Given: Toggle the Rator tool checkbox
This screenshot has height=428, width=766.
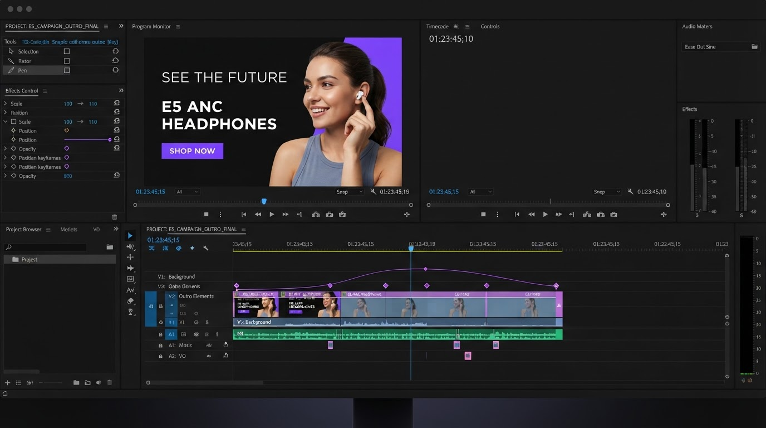Looking at the screenshot, I should coord(67,61).
